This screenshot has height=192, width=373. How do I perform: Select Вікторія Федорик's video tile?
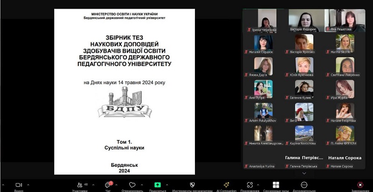pyautogui.click(x=304, y=20)
